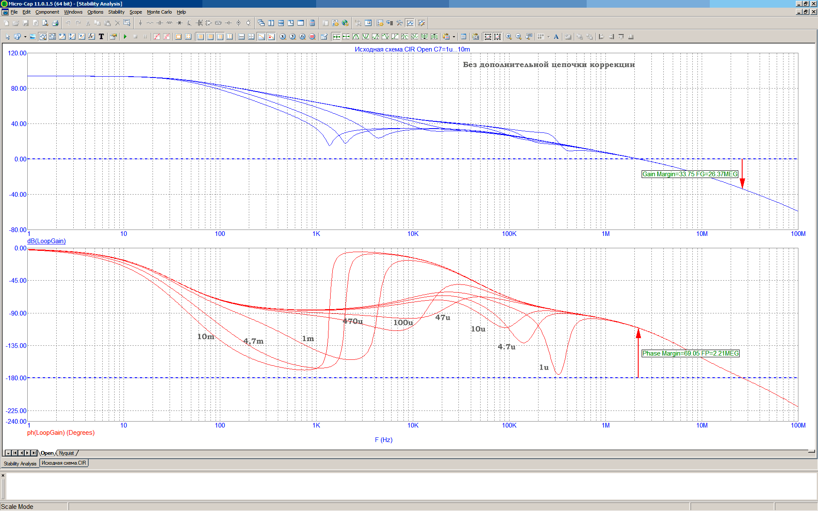Select the Text mode T tool
The height and width of the screenshot is (511, 818).
(101, 37)
